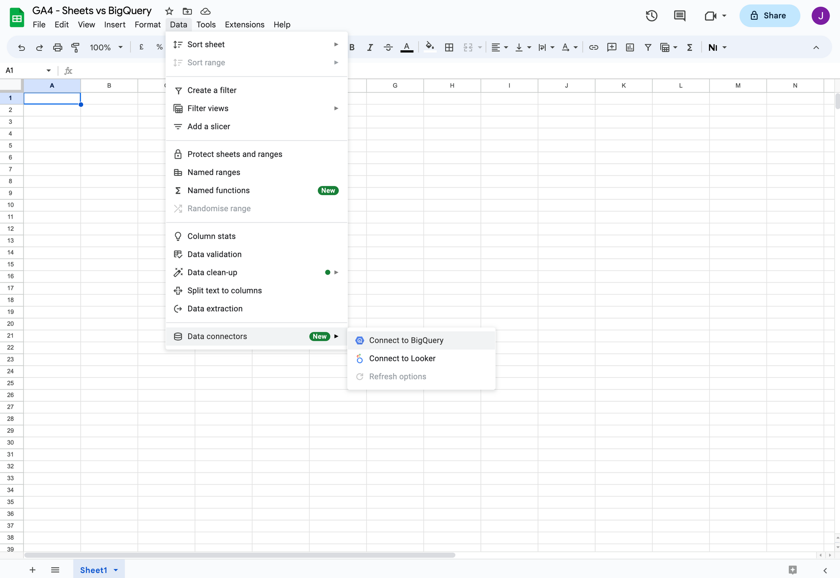The image size is (840, 578).
Task: Click the functions sigma icon
Action: [x=690, y=47]
